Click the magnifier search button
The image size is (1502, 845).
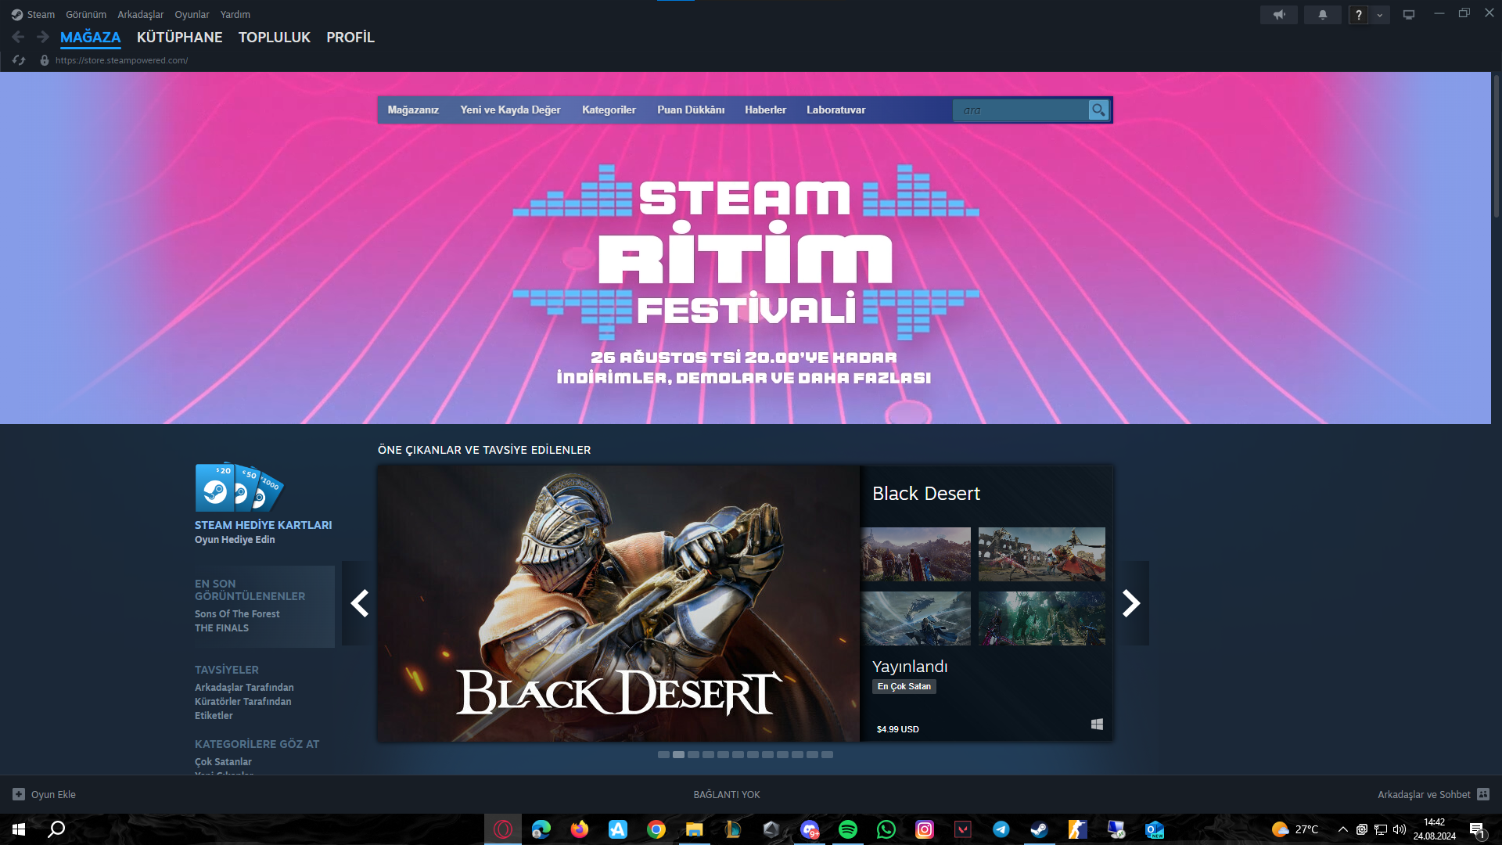tap(1098, 110)
